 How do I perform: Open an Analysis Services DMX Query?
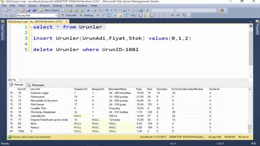pyautogui.click(x=76, y=10)
